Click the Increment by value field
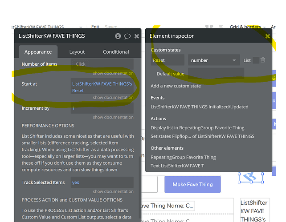The width and height of the screenshot is (286, 222). 102,108
